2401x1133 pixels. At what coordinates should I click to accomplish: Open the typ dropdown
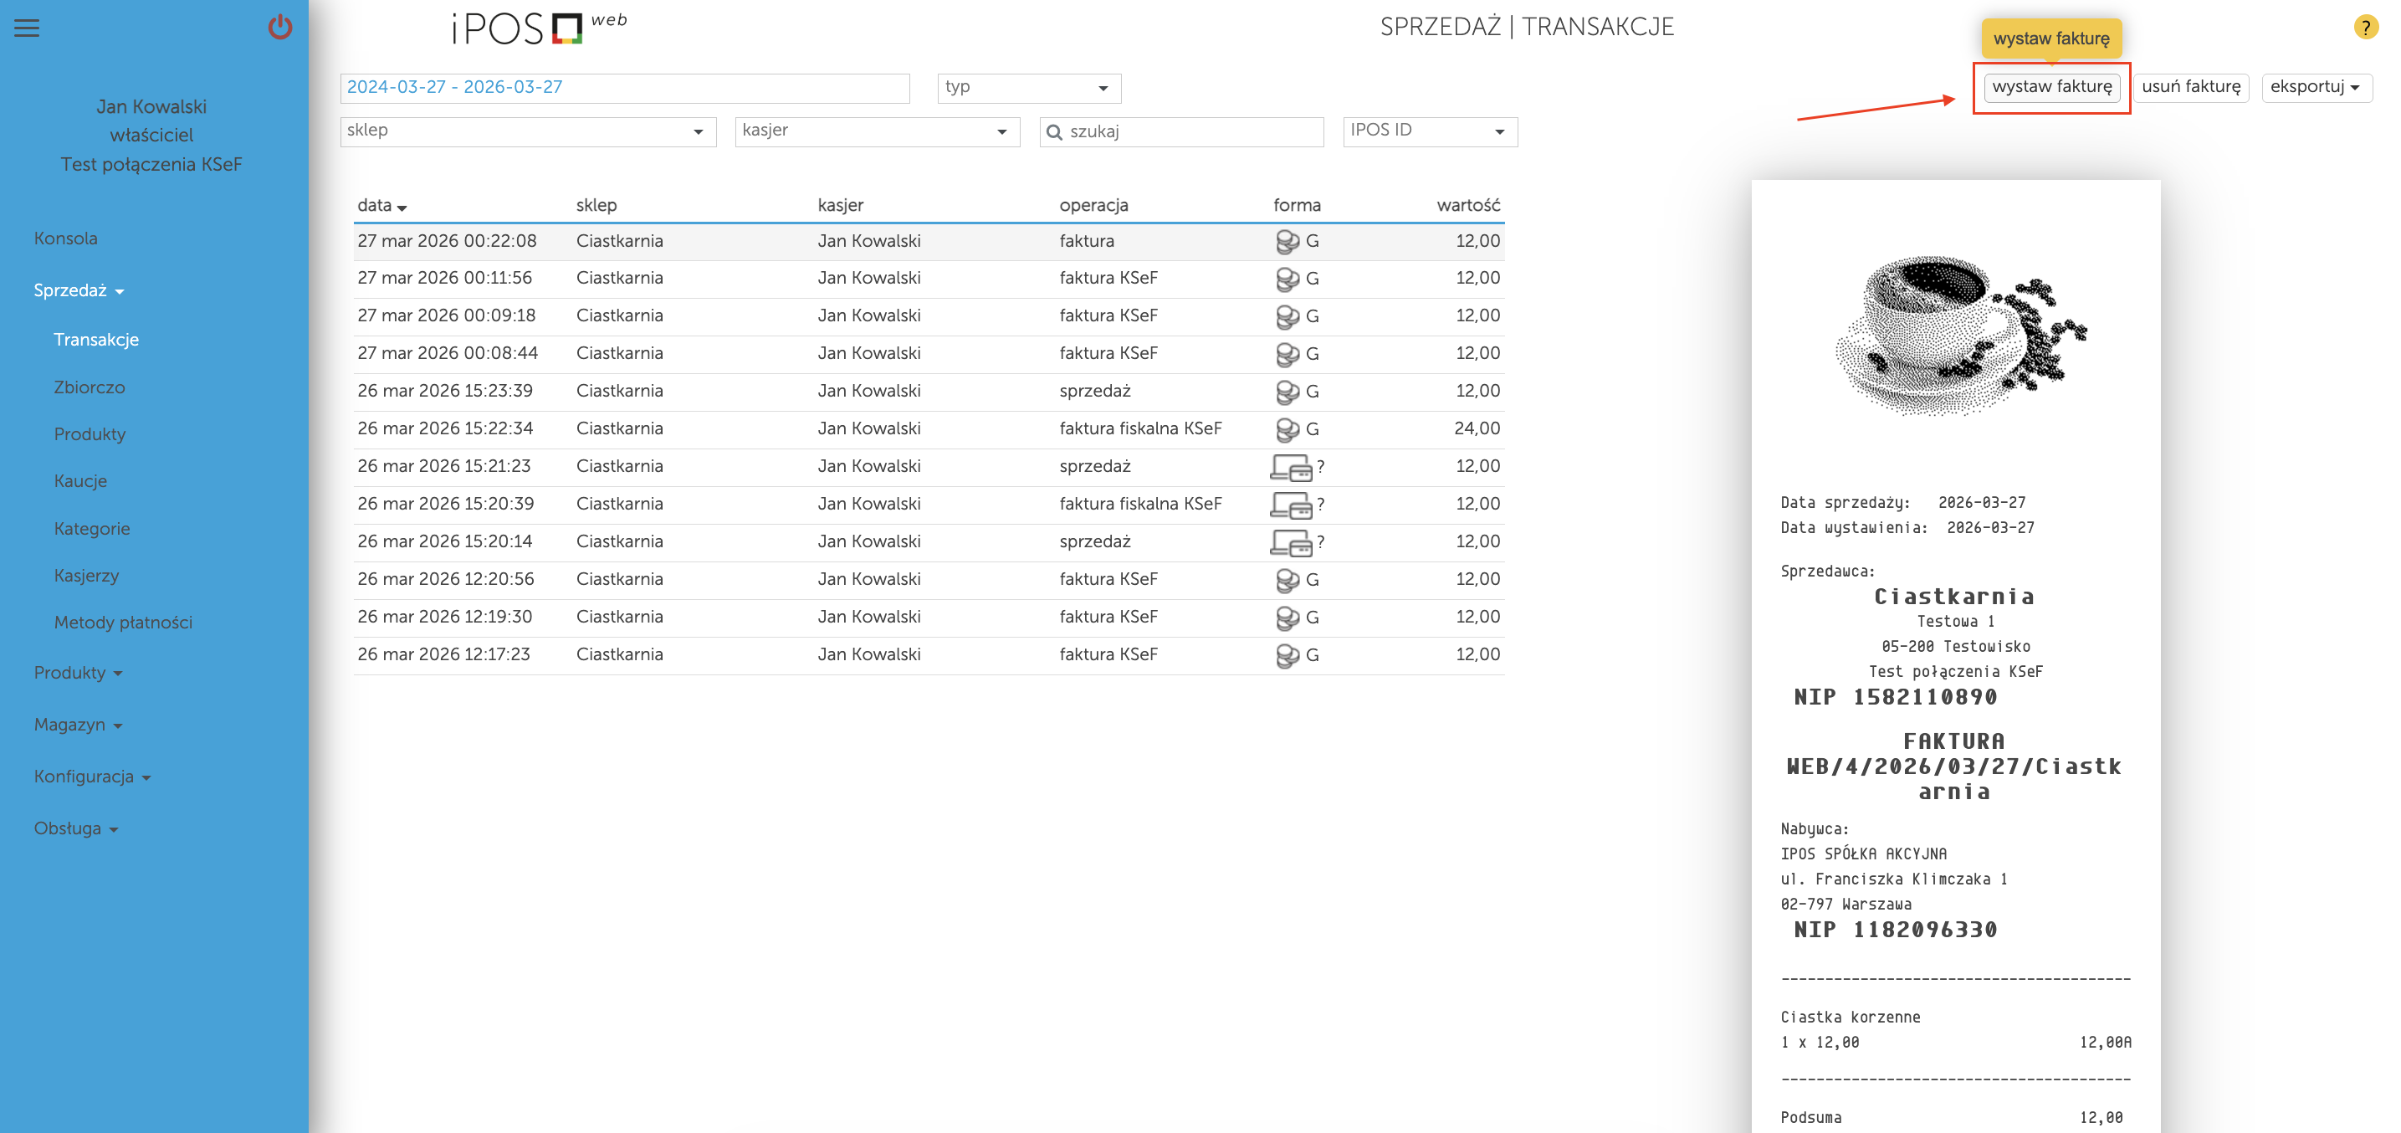coord(1028,88)
